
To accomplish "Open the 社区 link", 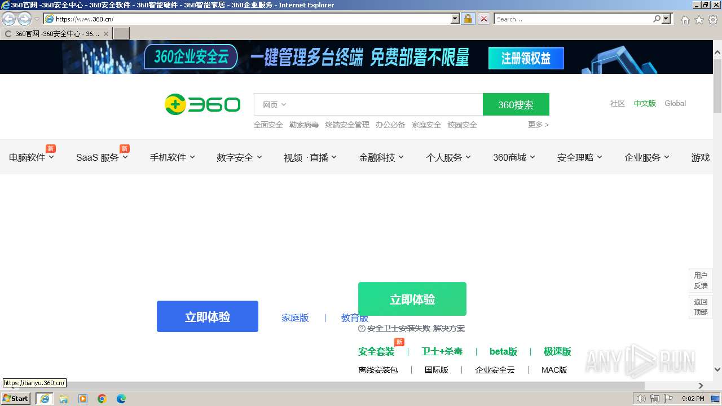I will tap(617, 103).
